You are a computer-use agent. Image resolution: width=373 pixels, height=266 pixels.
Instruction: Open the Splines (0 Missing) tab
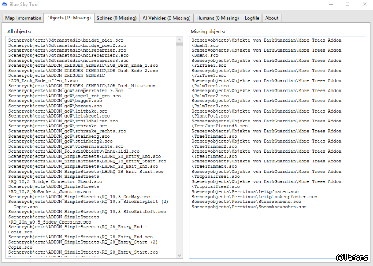click(116, 18)
